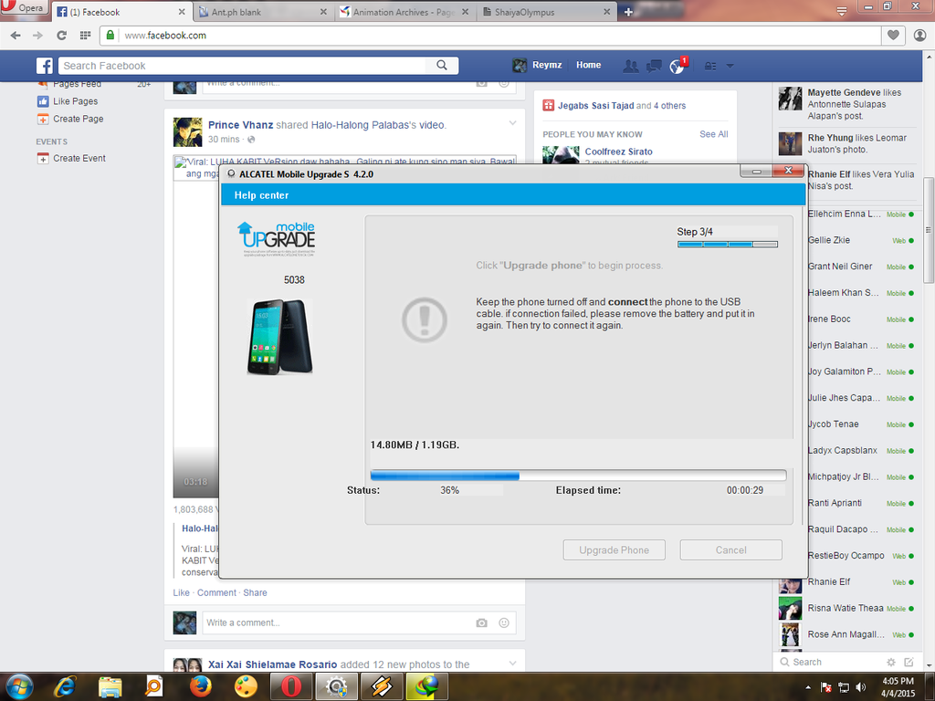Open the Help center menu
The width and height of the screenshot is (935, 701).
click(262, 195)
